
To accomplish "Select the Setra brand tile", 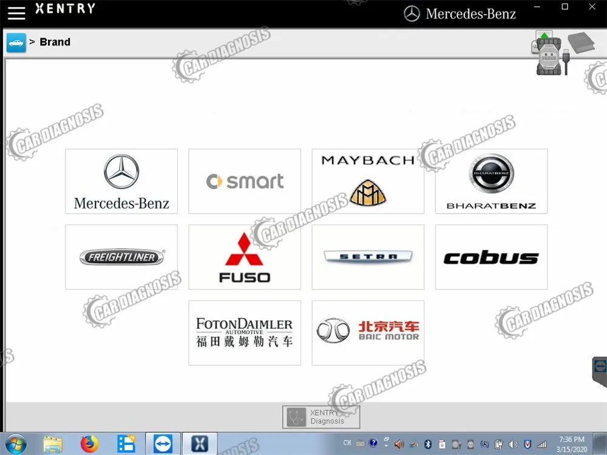I will tap(368, 257).
